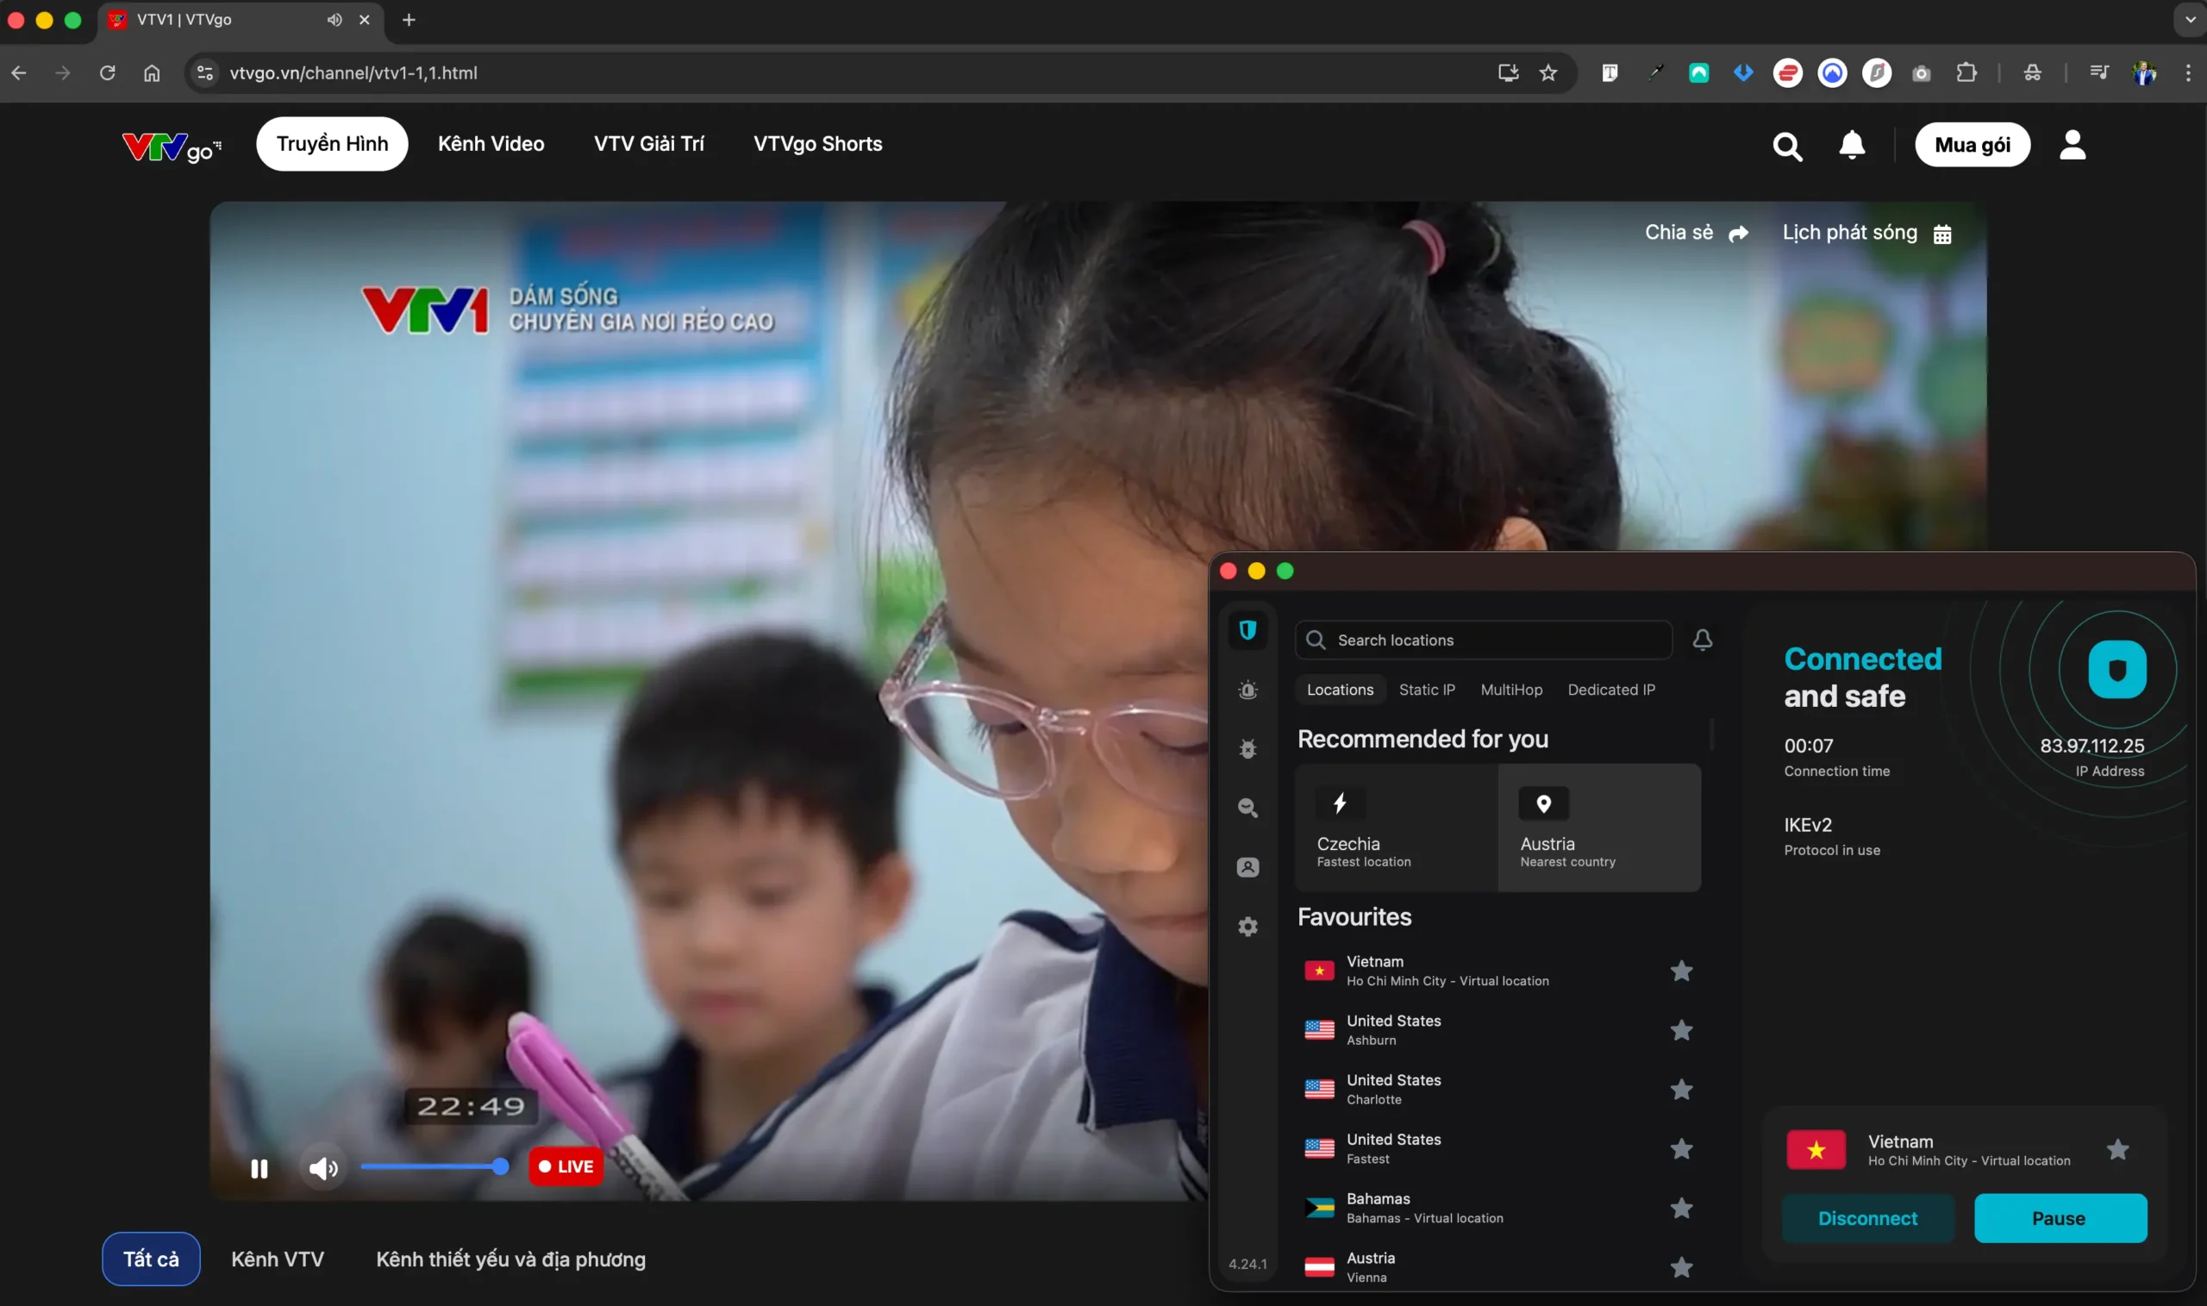Expand the browser profile menu in Chrome toolbar
This screenshot has height=1306, width=2207.
[x=2145, y=73]
